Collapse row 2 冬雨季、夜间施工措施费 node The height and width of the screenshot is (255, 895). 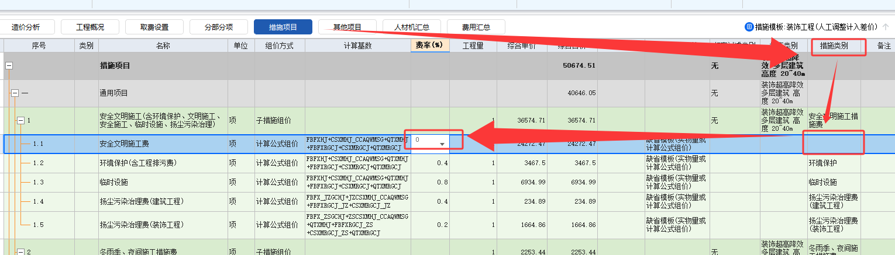coord(20,252)
